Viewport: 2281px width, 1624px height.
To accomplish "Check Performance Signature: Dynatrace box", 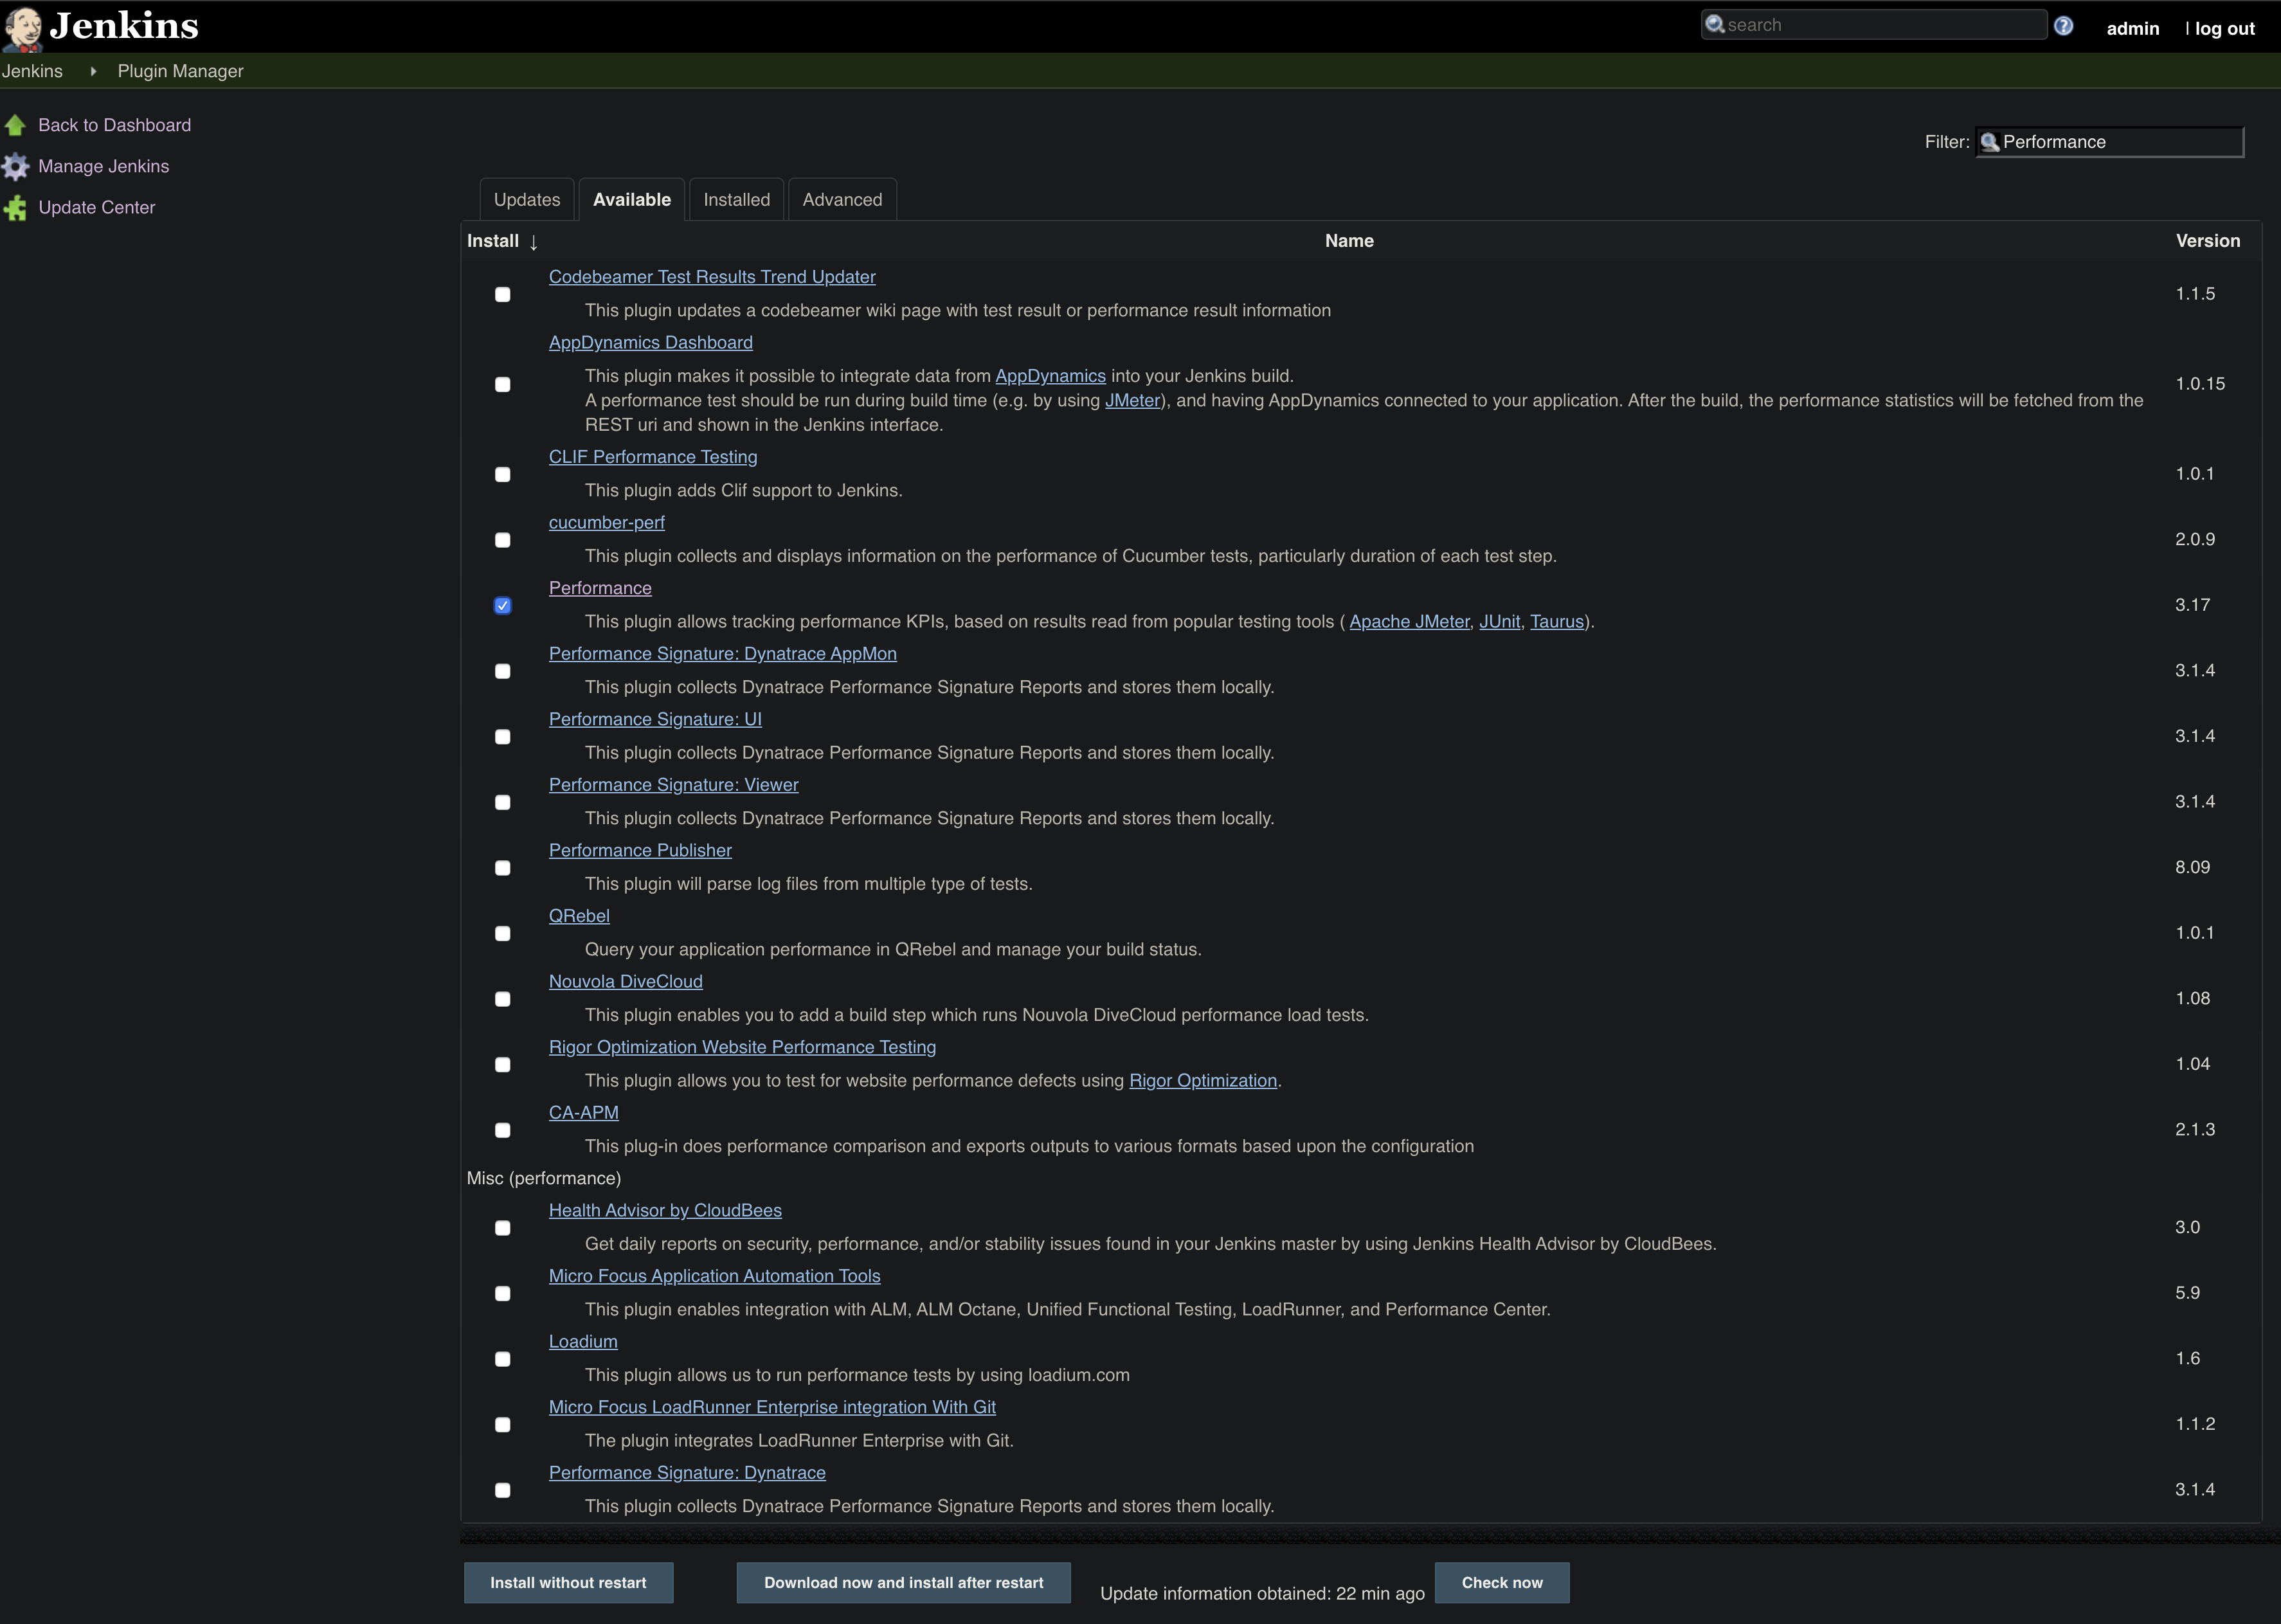I will [503, 1490].
